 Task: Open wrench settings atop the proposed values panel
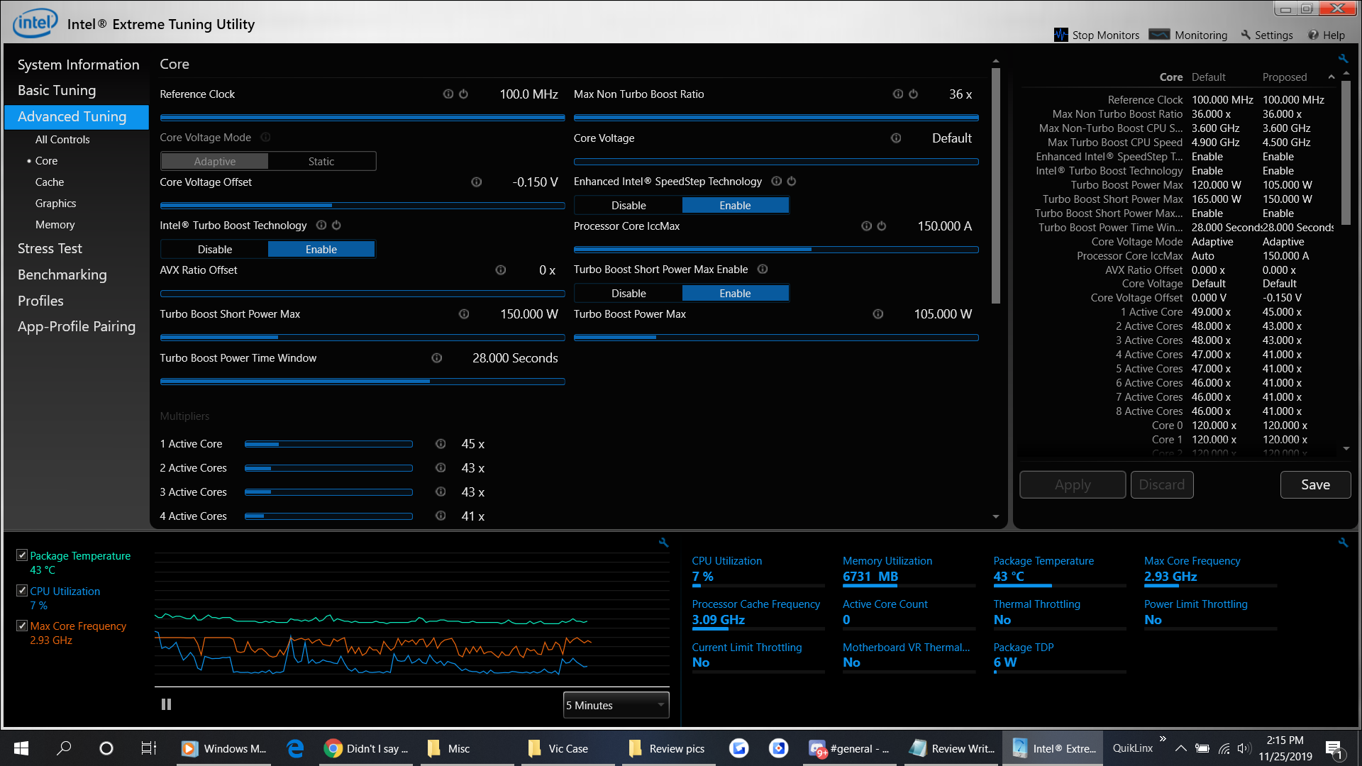point(1343,59)
